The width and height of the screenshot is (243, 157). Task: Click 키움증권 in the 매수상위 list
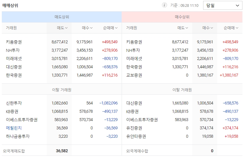[134, 42]
